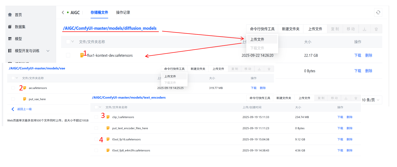This screenshot has height=167, width=397.
Task: Tick checkbox for clip_l.safetensors
Action: pos(96,117)
